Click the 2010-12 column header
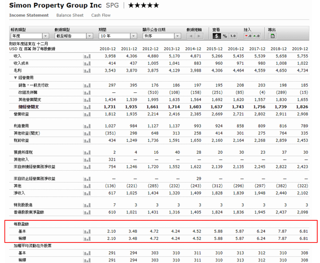 tap(108, 49)
